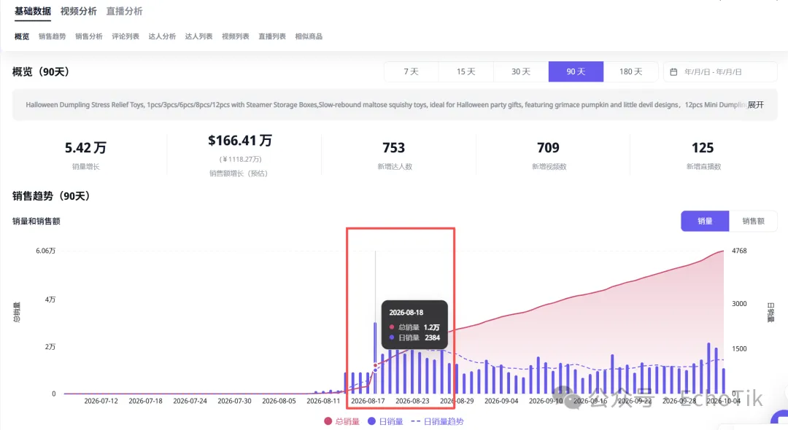Click the 销售趋势（90天） heading
The image size is (788, 430).
pos(51,196)
